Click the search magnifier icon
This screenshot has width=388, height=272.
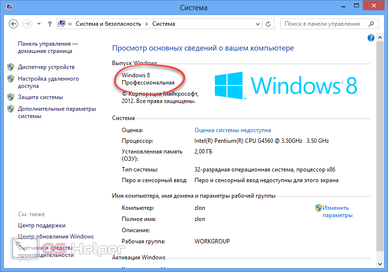[371, 24]
